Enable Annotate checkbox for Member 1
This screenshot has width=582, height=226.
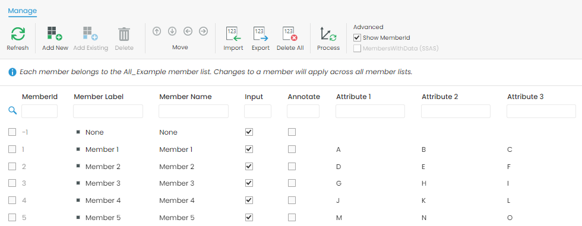tap(292, 149)
